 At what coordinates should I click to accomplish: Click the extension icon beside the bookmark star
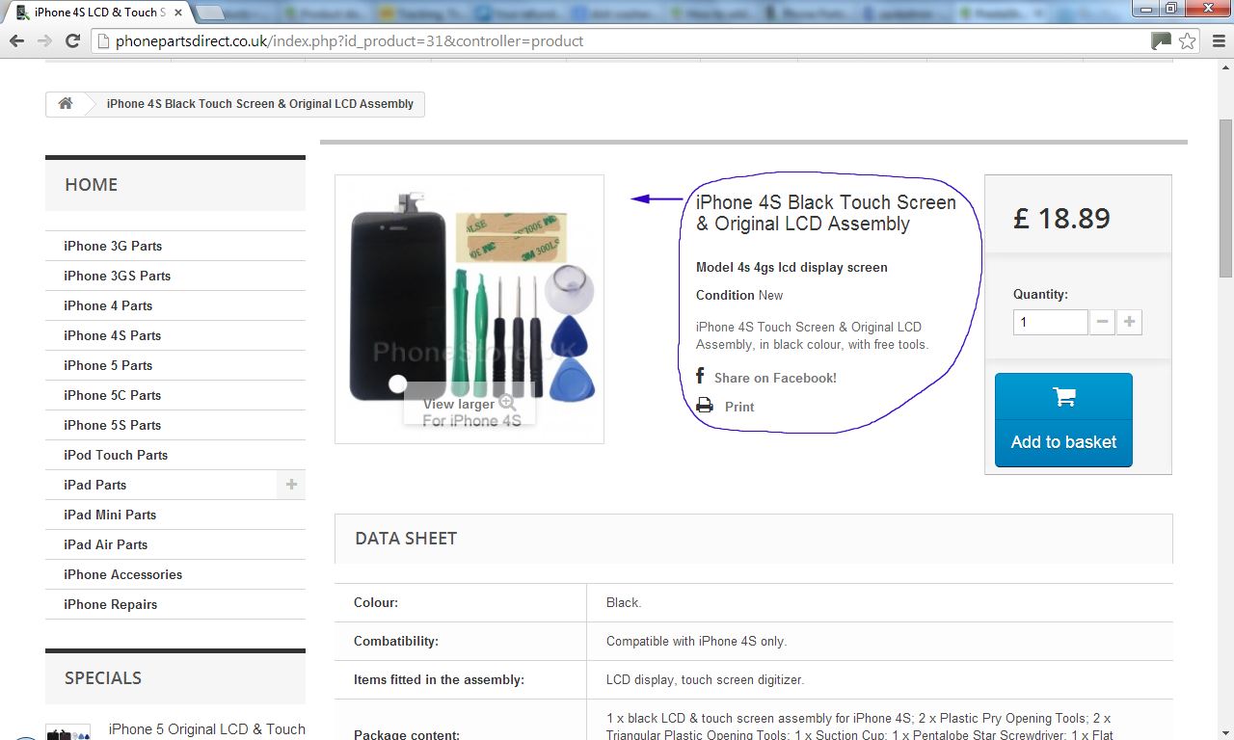(x=1161, y=41)
